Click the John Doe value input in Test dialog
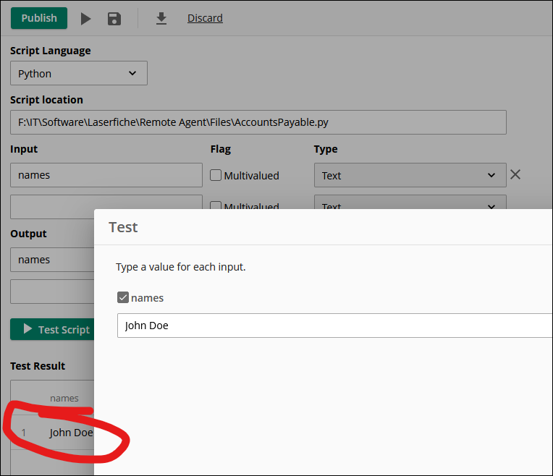 tap(333, 326)
